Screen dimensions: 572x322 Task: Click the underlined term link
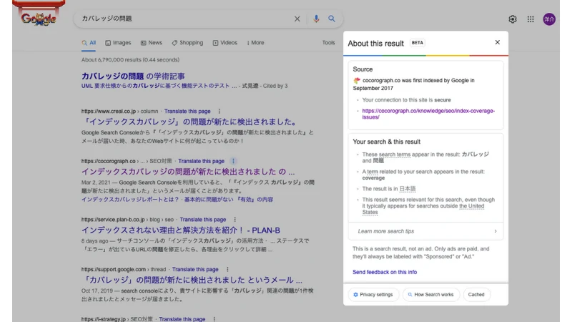(x=373, y=172)
